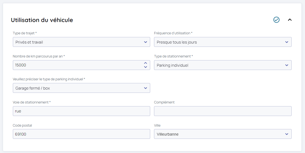Click the Type de trajet label
This screenshot has height=153, width=305.
pyautogui.click(x=25, y=33)
